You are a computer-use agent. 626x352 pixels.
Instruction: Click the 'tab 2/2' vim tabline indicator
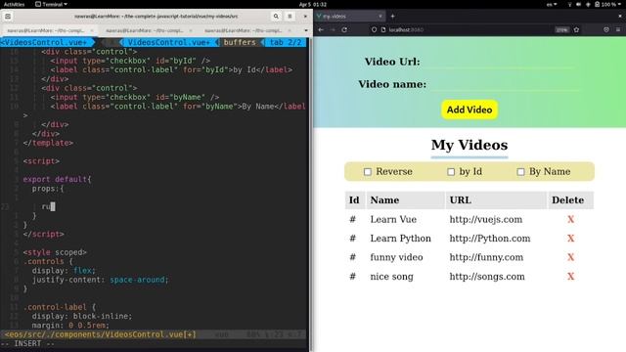pyautogui.click(x=286, y=42)
